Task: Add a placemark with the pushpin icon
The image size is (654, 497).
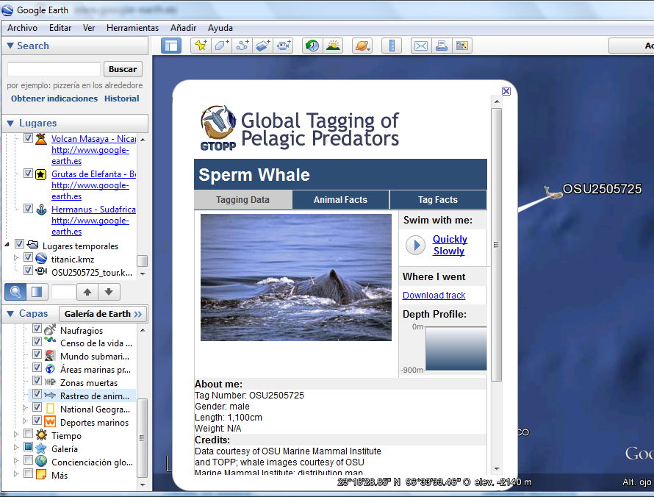Action: pyautogui.click(x=201, y=46)
